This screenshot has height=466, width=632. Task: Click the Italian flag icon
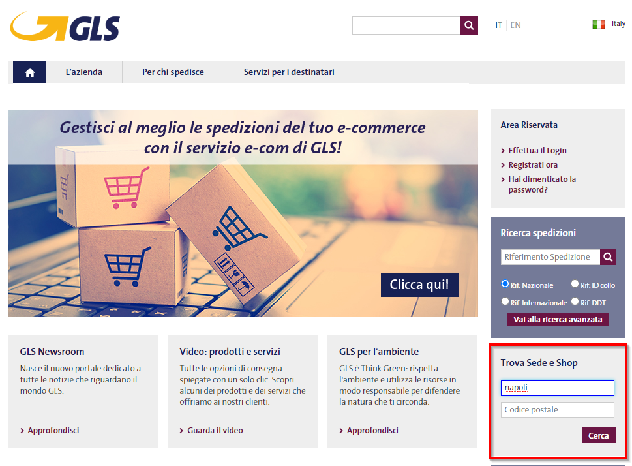[599, 25]
